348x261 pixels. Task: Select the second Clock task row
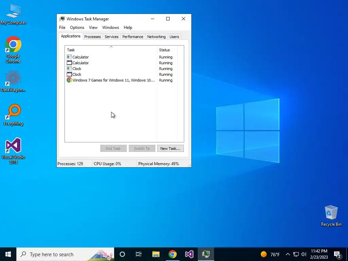point(121,74)
